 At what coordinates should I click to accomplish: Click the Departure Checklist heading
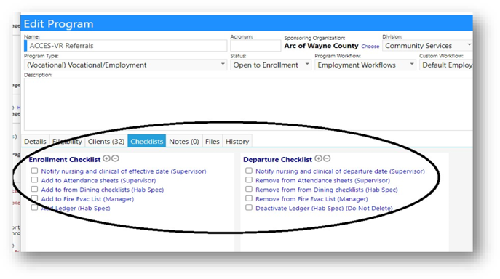click(277, 159)
